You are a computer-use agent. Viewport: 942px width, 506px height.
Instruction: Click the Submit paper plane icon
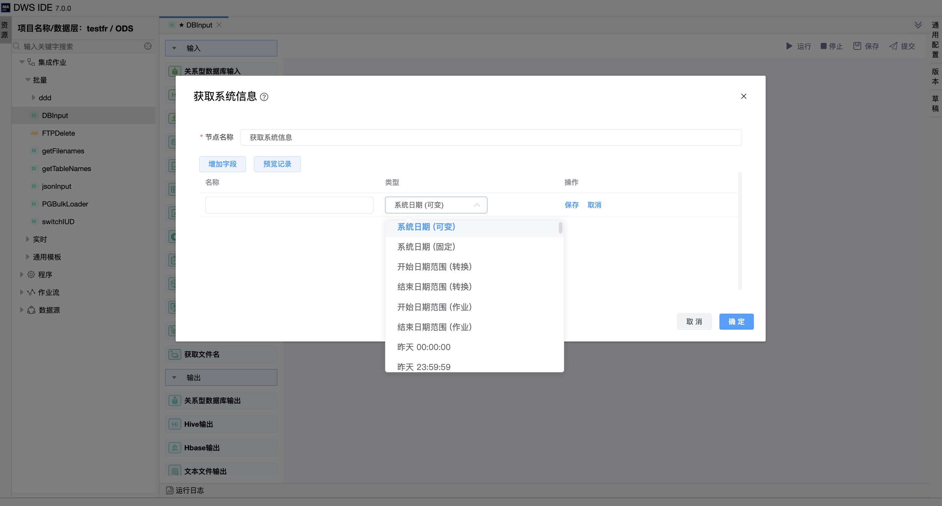point(893,46)
